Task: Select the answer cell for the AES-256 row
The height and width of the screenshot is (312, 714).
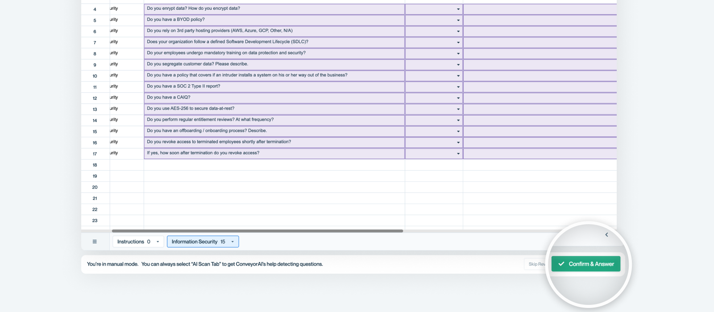Action: 540,109
